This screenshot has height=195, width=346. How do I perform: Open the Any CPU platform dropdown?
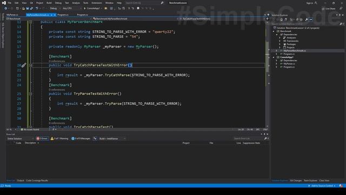point(72,9)
